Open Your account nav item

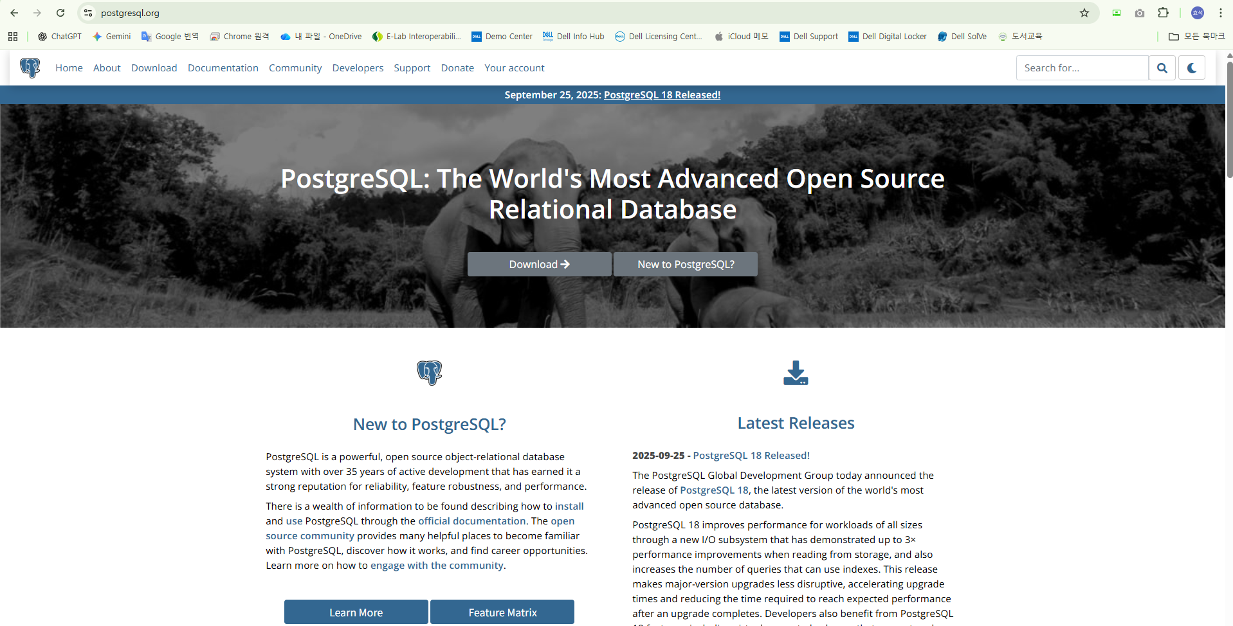[515, 68]
